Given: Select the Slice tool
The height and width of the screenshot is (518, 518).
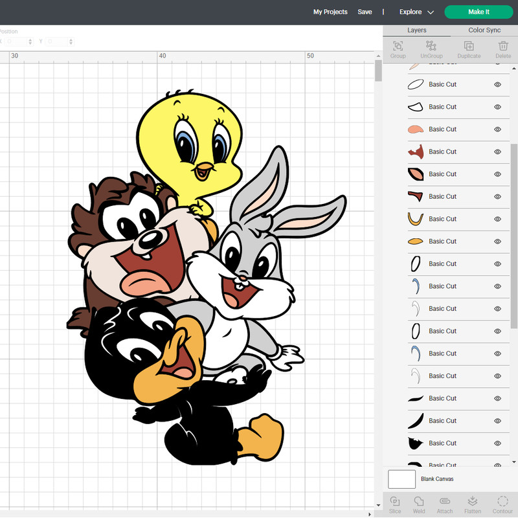Looking at the screenshot, I should [x=395, y=504].
